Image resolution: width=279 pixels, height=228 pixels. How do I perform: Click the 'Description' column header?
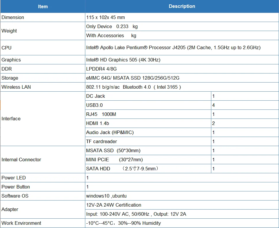coord(182,6)
